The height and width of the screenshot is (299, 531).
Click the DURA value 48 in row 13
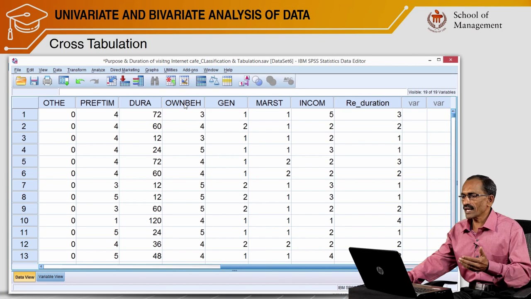pyautogui.click(x=140, y=256)
